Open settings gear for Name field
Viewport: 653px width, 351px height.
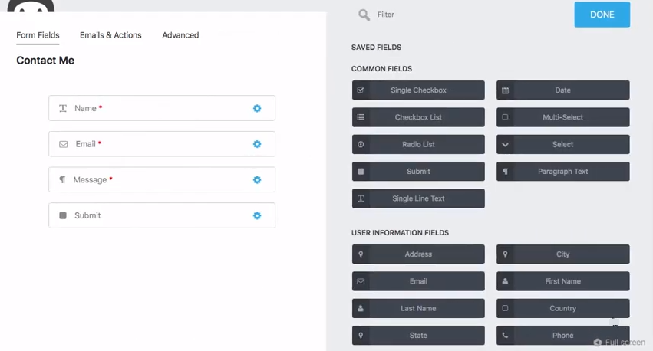[257, 109]
